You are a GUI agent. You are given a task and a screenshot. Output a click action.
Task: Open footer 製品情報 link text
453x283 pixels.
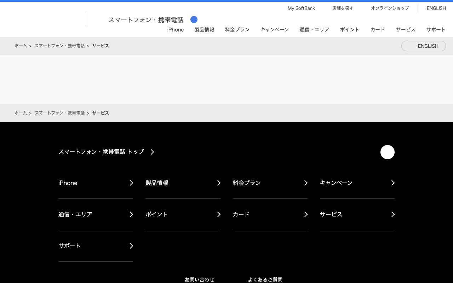coord(157,183)
